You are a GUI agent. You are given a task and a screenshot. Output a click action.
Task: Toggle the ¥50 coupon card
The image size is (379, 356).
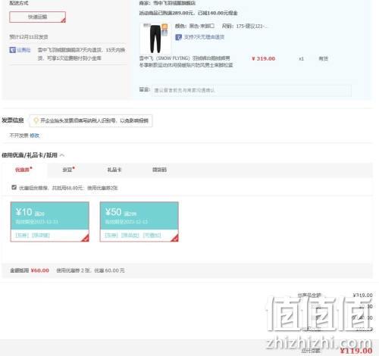click(139, 222)
